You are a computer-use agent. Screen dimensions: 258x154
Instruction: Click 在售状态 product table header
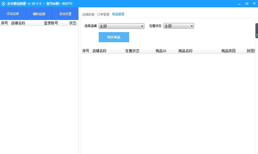coord(139,51)
